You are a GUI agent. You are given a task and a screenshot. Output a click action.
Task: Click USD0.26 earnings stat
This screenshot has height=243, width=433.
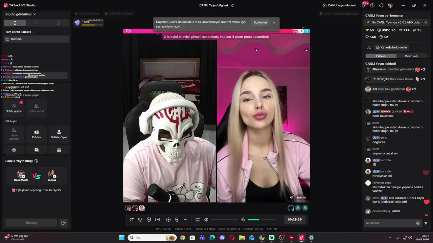[386, 30]
